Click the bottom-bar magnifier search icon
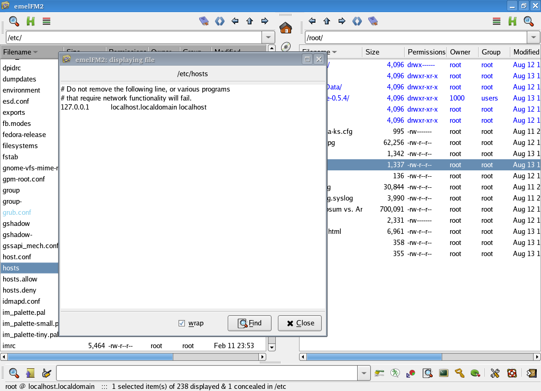541x391 pixels. [x=14, y=373]
